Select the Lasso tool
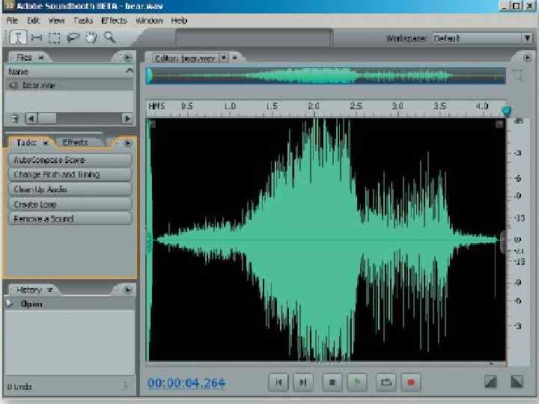This screenshot has height=404, width=539. [x=73, y=37]
